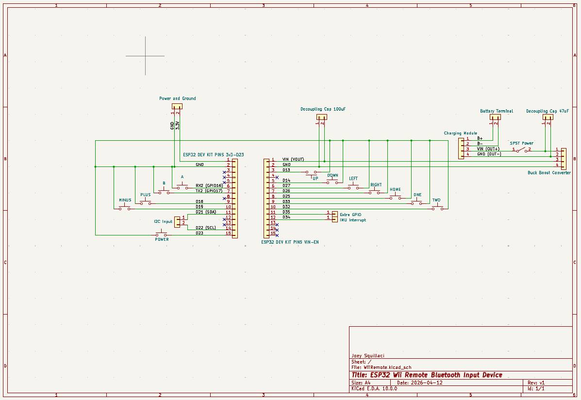Viewport: 581px width, 400px height.
Task: Click the 'Id: 1/1' sheet number
Action: 536,388
